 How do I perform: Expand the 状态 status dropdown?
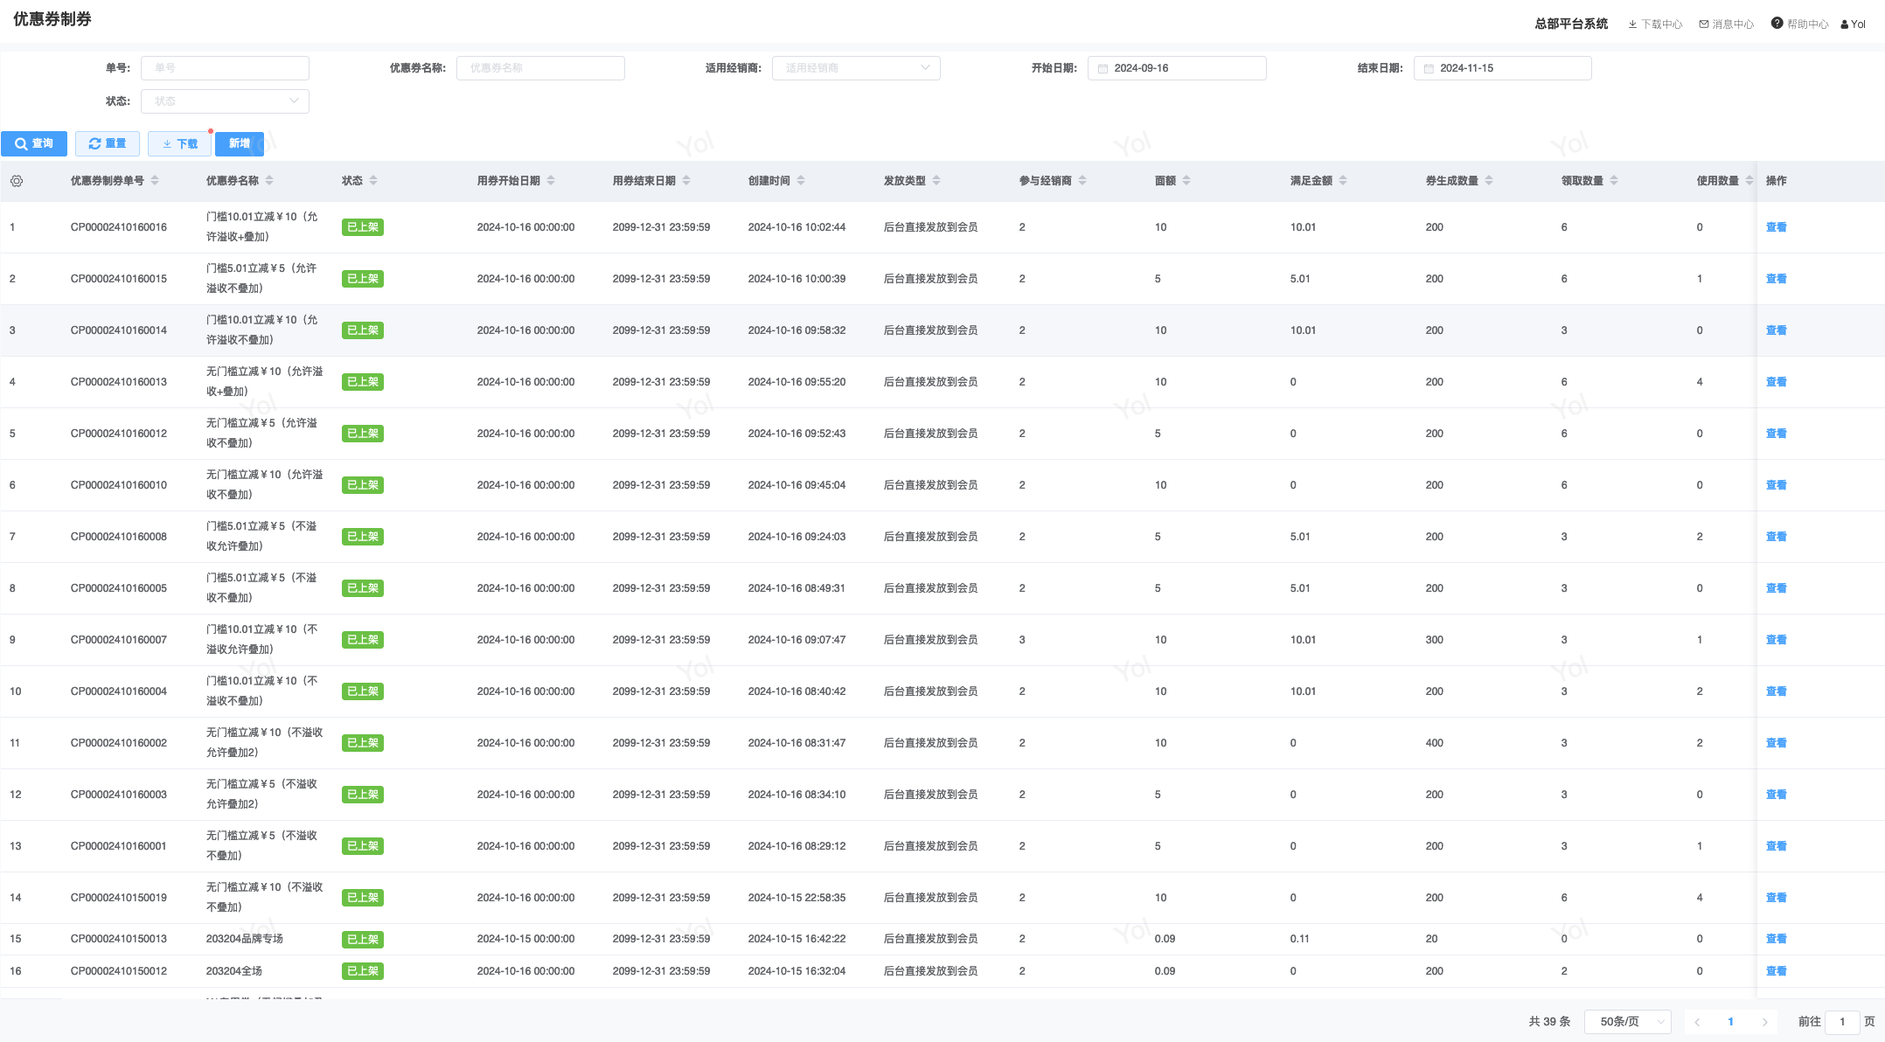(225, 101)
